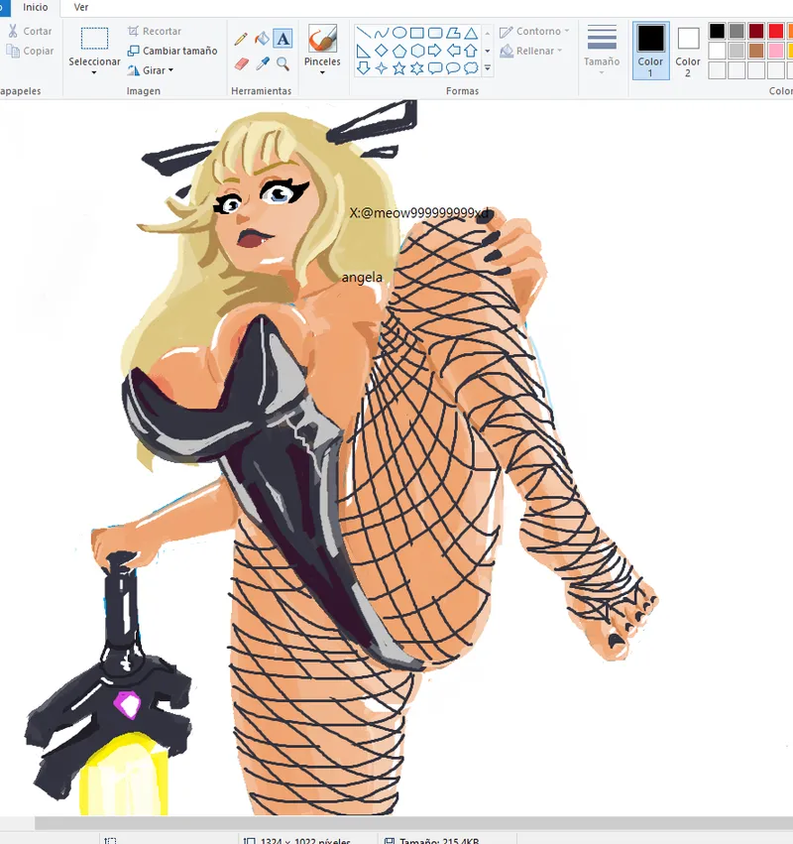Image resolution: width=793 pixels, height=844 pixels.
Task: Select the Line shape
Action: [364, 34]
